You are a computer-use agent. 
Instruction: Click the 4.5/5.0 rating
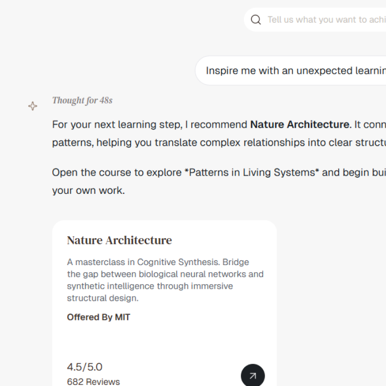(x=85, y=367)
